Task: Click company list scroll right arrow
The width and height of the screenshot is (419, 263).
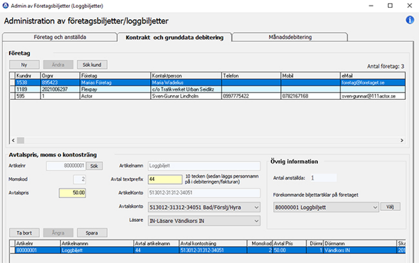Action: pos(401,140)
